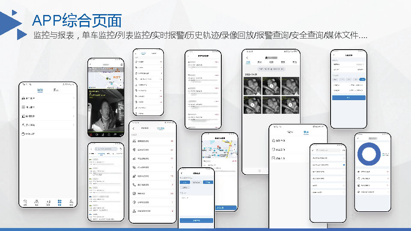Open the date range pill above the 2022-10-29 heading
Image resolution: width=411 pixels, height=231 pixels.
(x=271, y=69)
